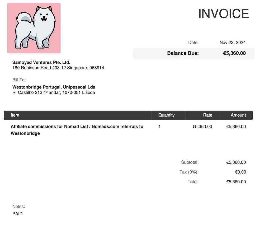Screen dimensions: 264x228
Task: Select the invoice date Nov 22, 2024
Action: tap(233, 43)
